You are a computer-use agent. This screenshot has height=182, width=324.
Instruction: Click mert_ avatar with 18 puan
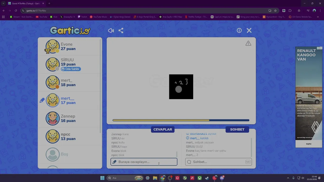coord(52,82)
